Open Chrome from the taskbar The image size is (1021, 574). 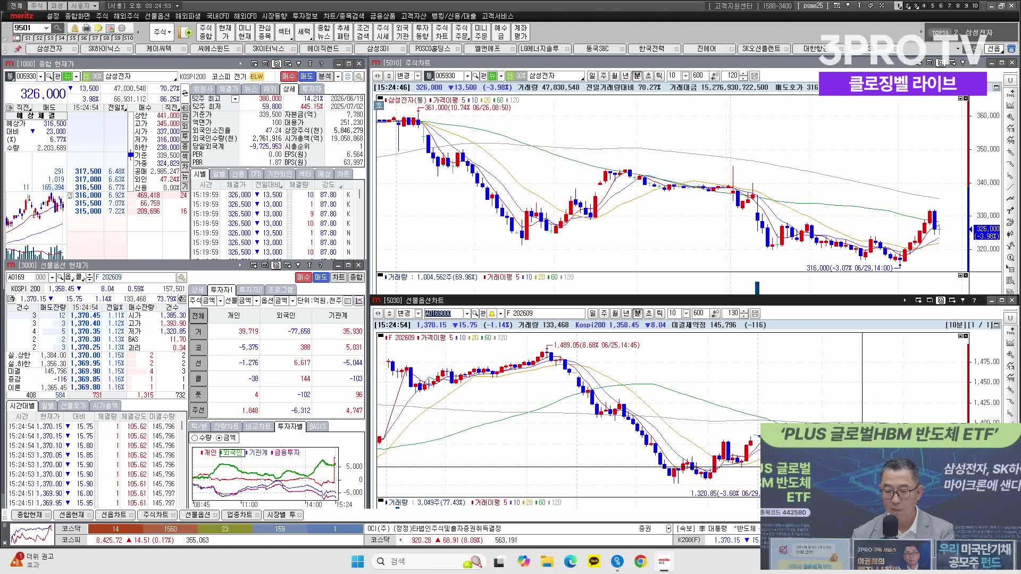pyautogui.click(x=640, y=561)
